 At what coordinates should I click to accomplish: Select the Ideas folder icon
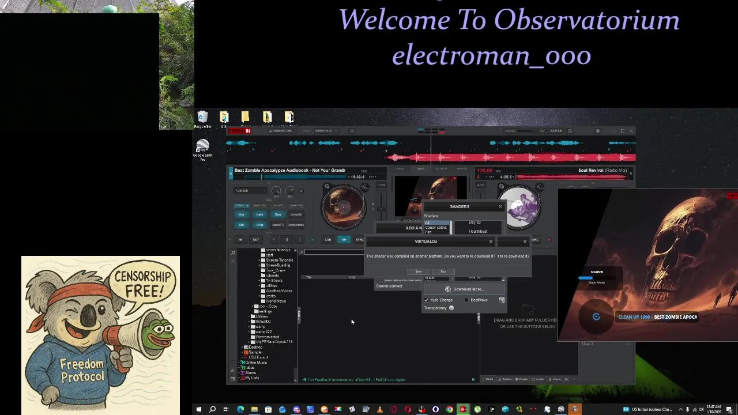coord(243,368)
